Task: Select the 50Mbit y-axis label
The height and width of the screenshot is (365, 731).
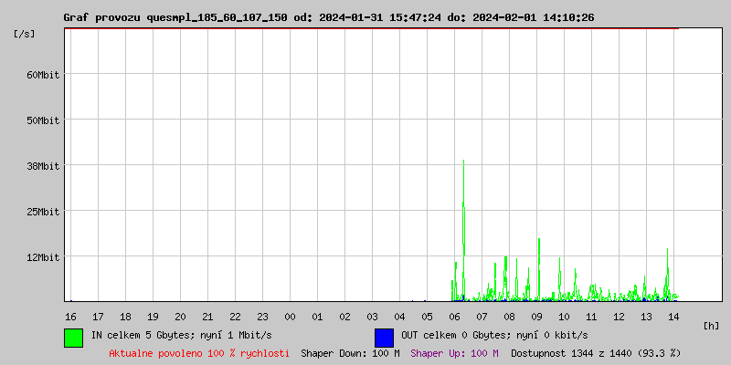Action: (x=43, y=120)
